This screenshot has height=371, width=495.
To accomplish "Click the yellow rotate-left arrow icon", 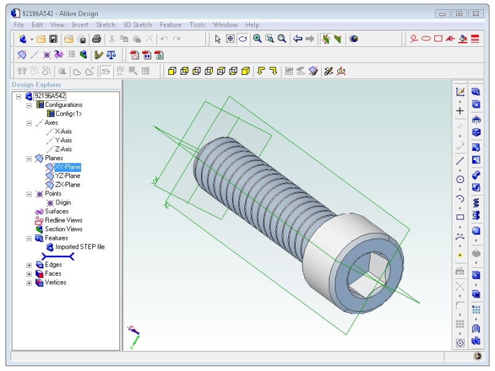I will point(261,71).
